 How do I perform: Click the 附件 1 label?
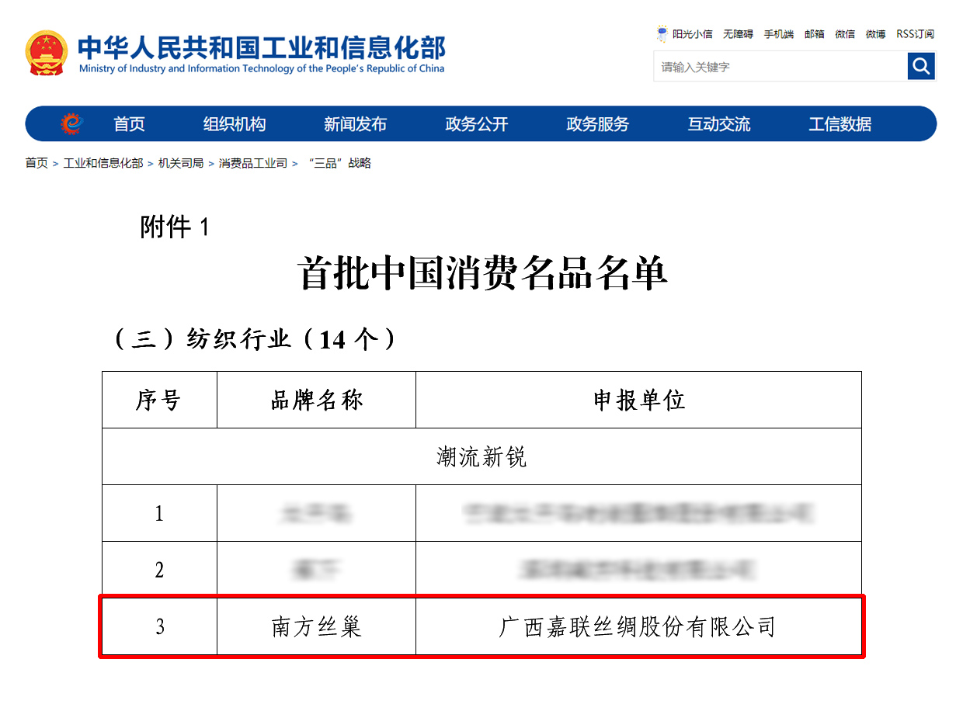[x=175, y=227]
